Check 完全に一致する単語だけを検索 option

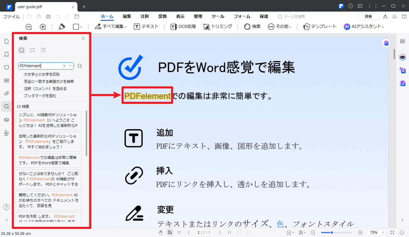click(x=20, y=81)
